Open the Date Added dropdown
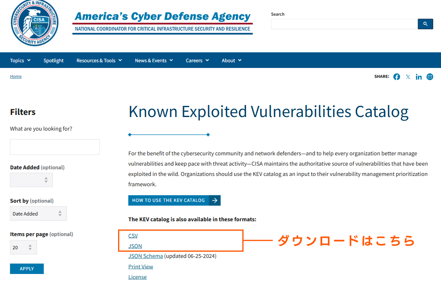 pyautogui.click(x=32, y=180)
